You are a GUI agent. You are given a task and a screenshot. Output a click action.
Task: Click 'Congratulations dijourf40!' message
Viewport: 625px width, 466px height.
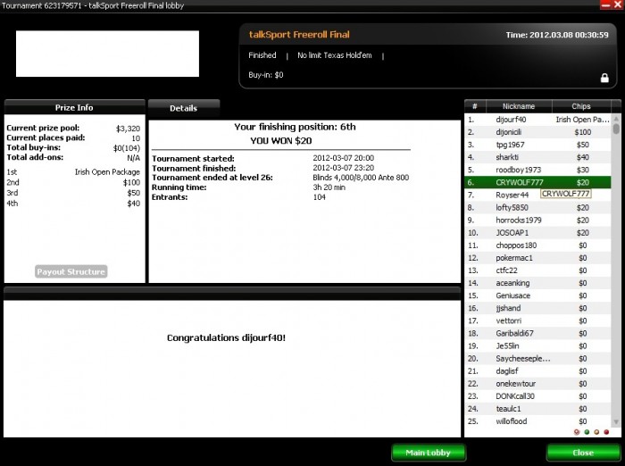(226, 338)
